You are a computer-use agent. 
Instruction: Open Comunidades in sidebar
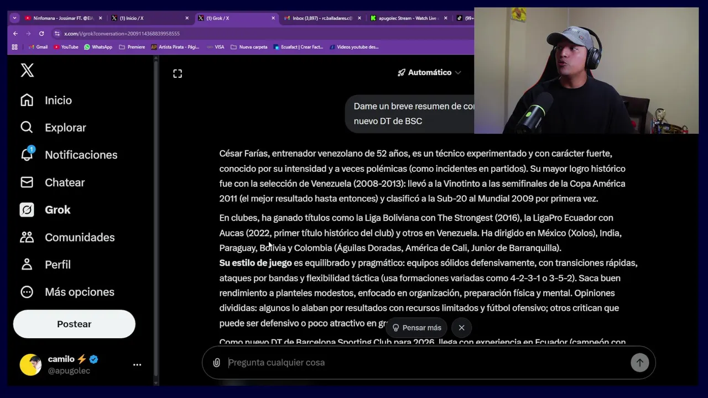(x=67, y=237)
